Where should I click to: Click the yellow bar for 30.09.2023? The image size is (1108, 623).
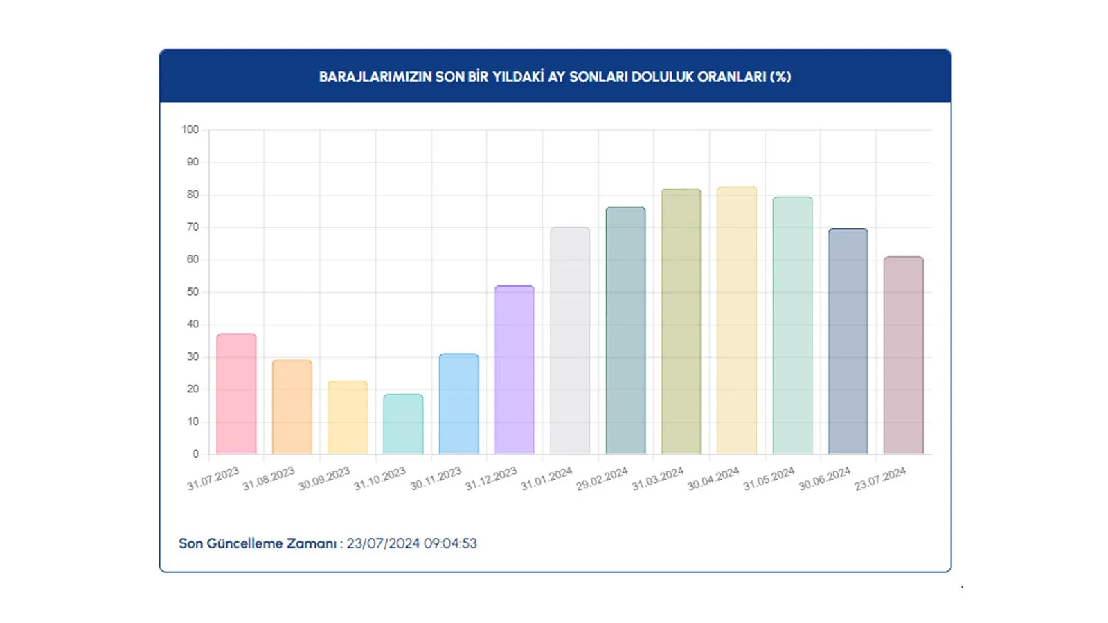[348, 418]
